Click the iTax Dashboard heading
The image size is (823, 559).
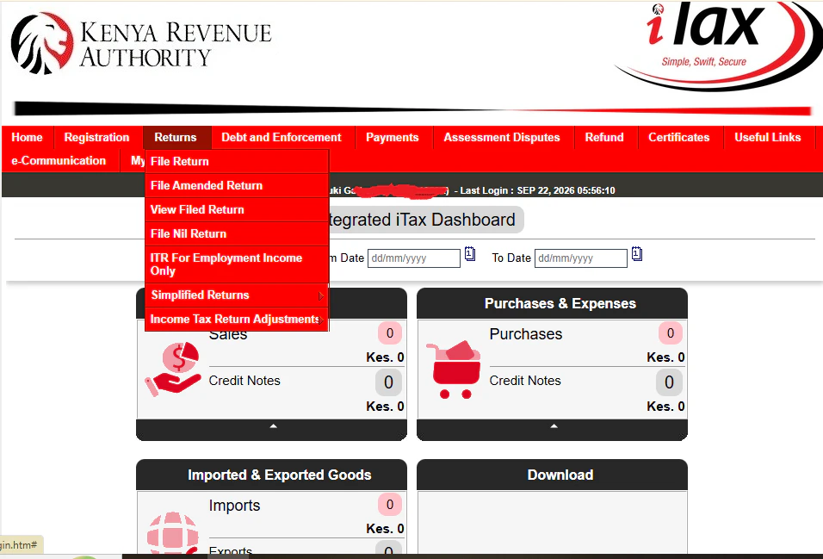425,220
